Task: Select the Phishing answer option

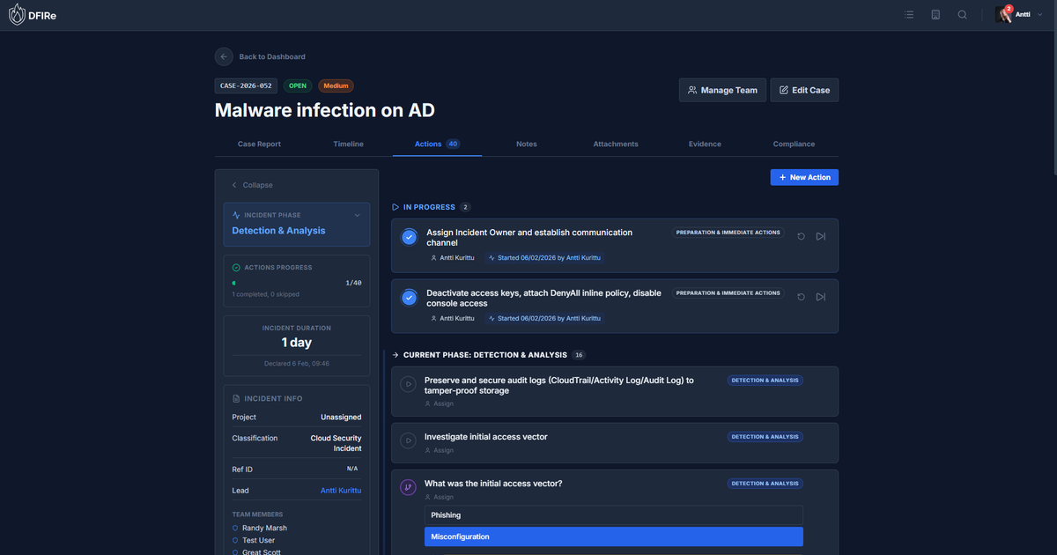Action: pos(614,515)
